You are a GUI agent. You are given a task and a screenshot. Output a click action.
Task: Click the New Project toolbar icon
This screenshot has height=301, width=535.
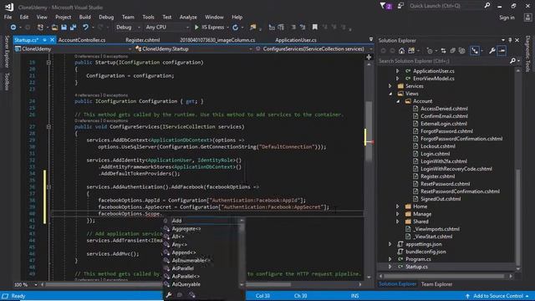click(40, 28)
